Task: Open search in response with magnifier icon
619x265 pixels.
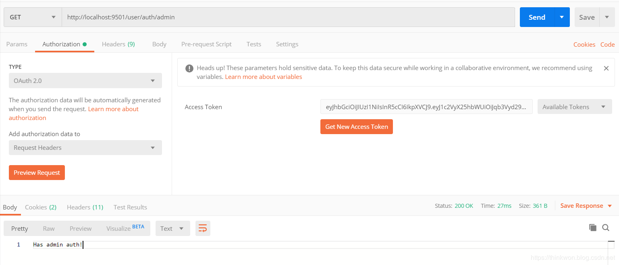Action: click(605, 228)
